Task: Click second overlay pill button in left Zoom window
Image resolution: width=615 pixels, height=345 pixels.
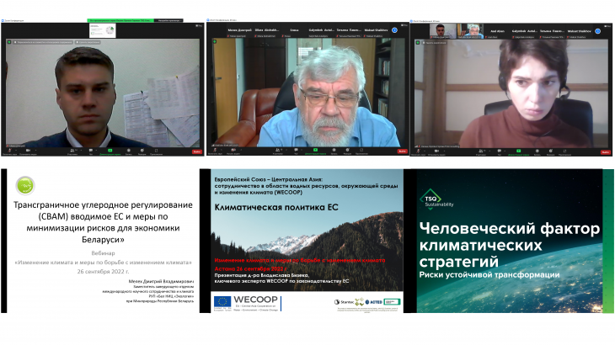Action: (88, 42)
